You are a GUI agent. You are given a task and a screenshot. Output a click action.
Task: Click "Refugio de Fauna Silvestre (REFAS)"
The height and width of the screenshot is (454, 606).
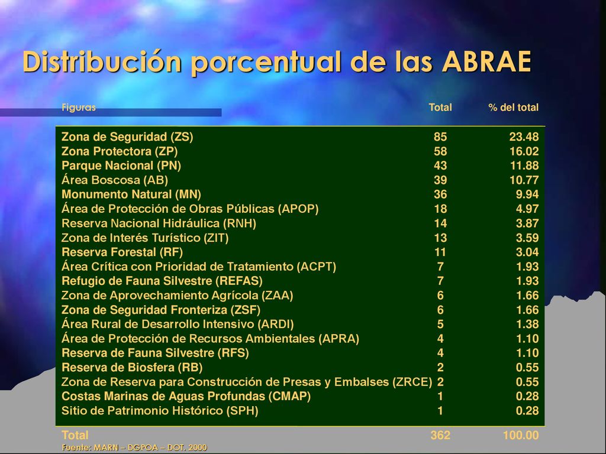(162, 281)
